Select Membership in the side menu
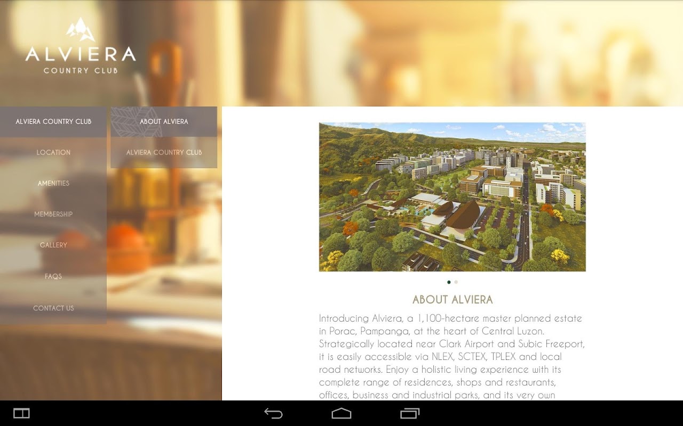Viewport: 683px width, 426px height. pyautogui.click(x=53, y=214)
